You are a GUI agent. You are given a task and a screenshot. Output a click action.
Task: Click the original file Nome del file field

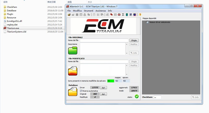[104, 40]
